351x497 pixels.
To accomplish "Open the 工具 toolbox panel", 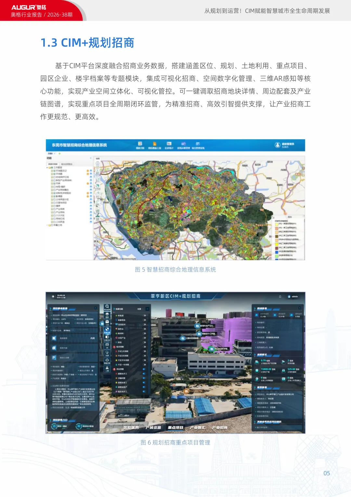I will (107, 322).
